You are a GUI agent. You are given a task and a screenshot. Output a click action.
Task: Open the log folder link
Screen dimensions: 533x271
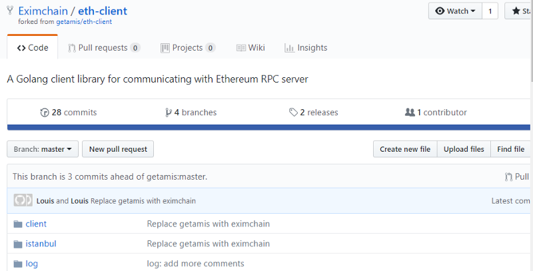31,264
